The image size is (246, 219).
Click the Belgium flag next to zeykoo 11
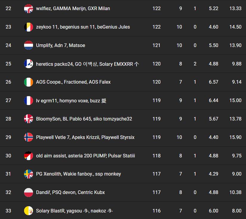pos(28,27)
